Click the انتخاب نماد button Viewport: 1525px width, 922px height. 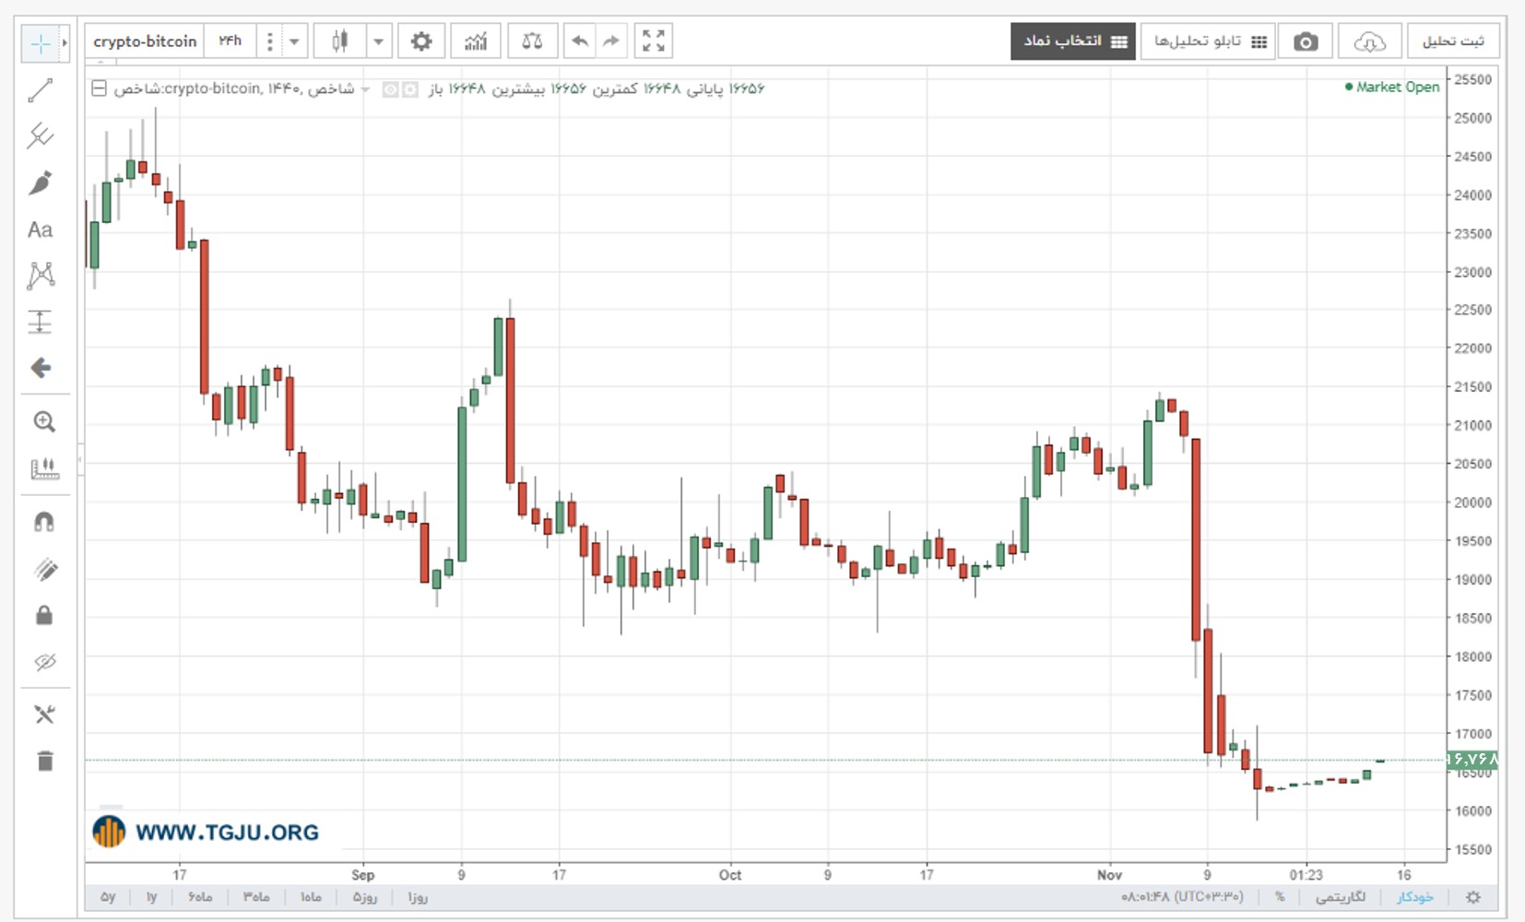[1073, 41]
